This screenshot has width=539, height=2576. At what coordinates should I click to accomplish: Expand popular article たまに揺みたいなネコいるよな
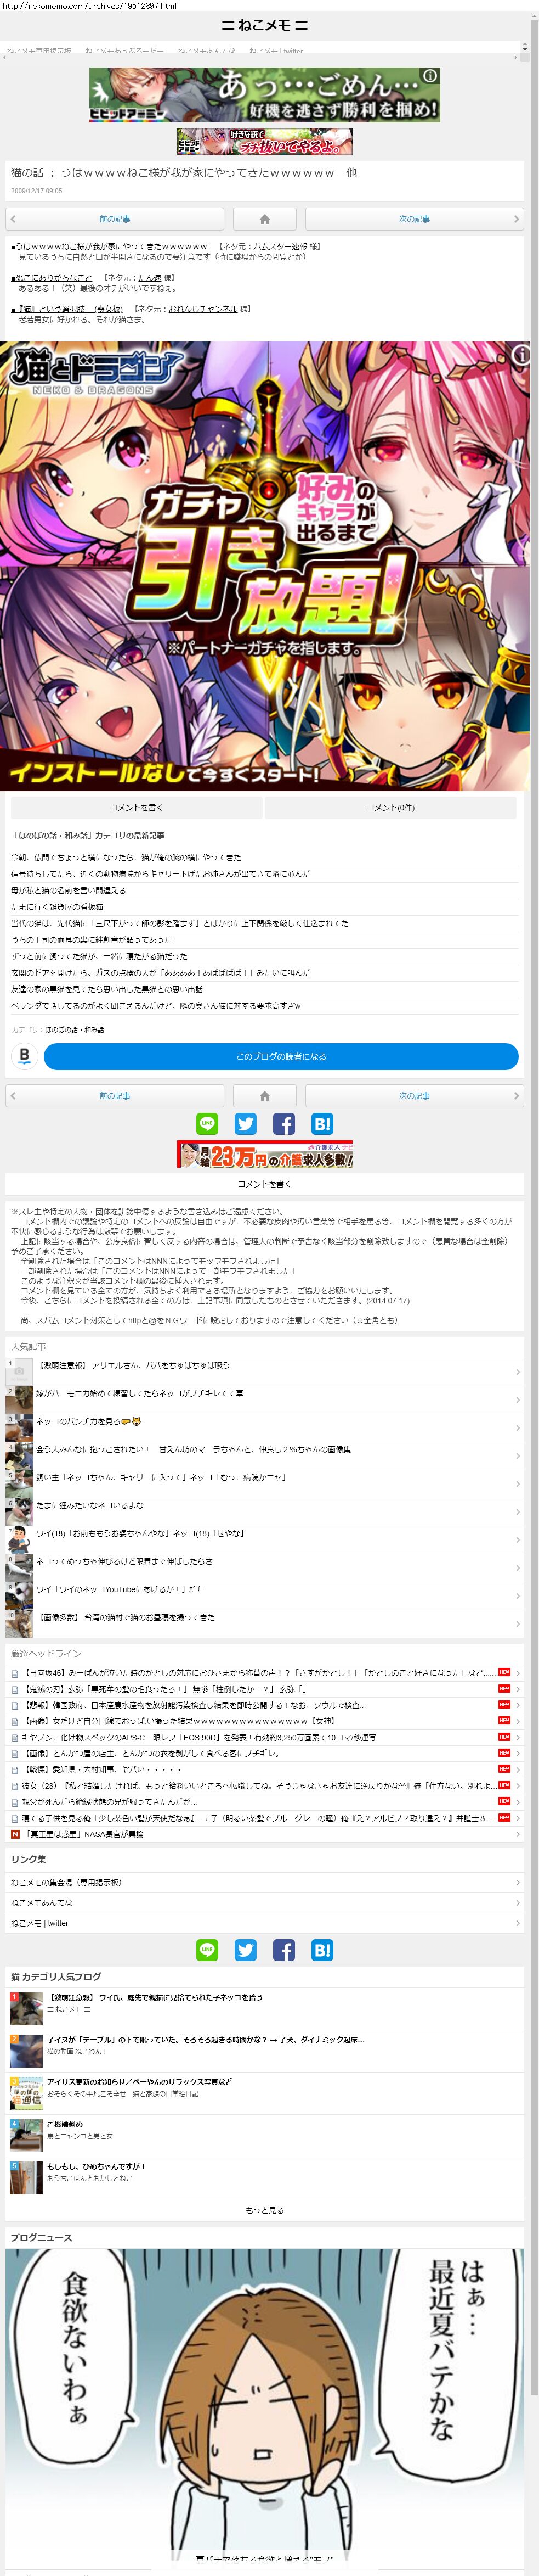coord(264,1511)
